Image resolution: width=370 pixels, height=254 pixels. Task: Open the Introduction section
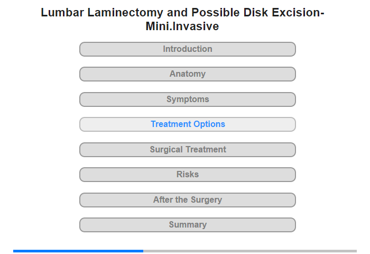pyautogui.click(x=187, y=49)
